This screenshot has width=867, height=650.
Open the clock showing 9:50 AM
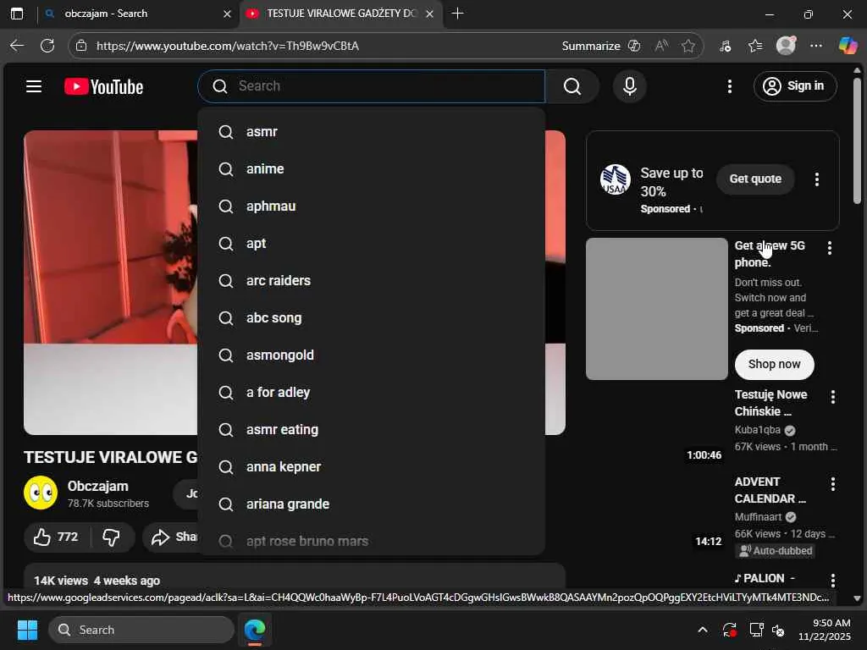pyautogui.click(x=825, y=630)
